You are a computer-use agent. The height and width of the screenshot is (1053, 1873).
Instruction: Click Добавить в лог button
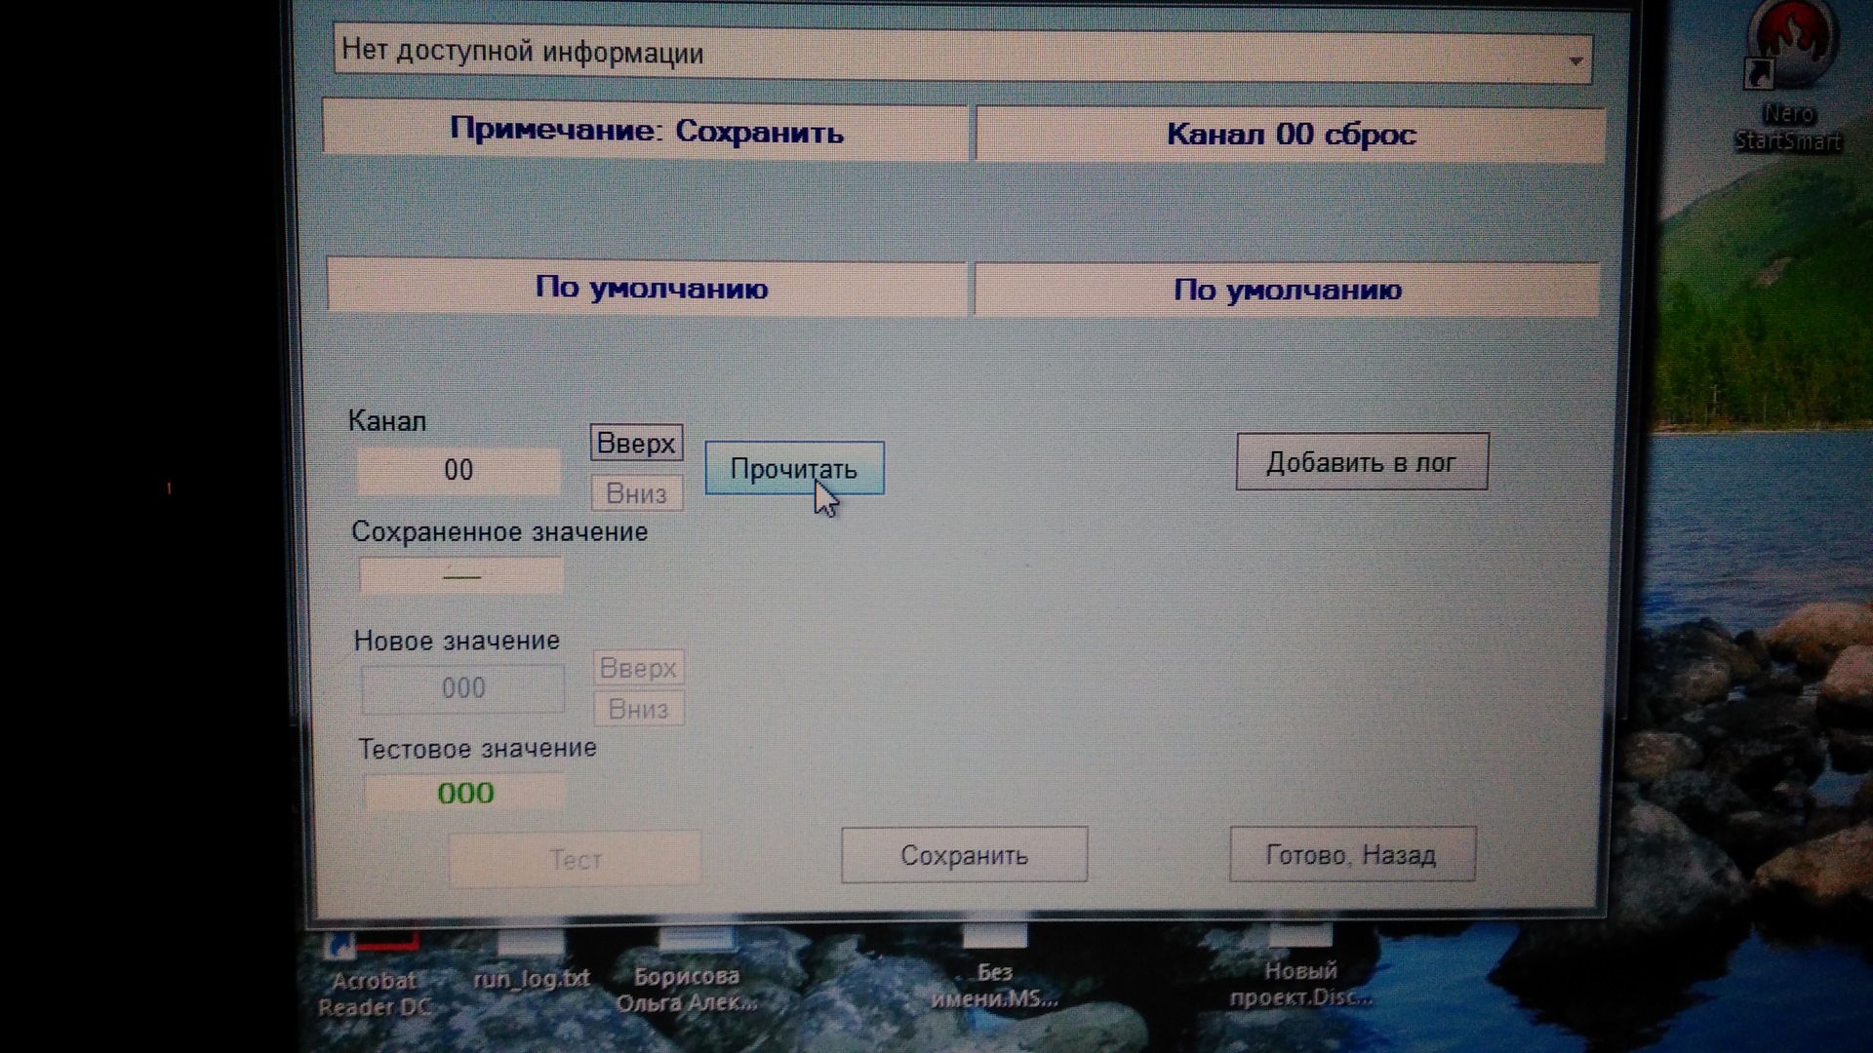coord(1361,462)
